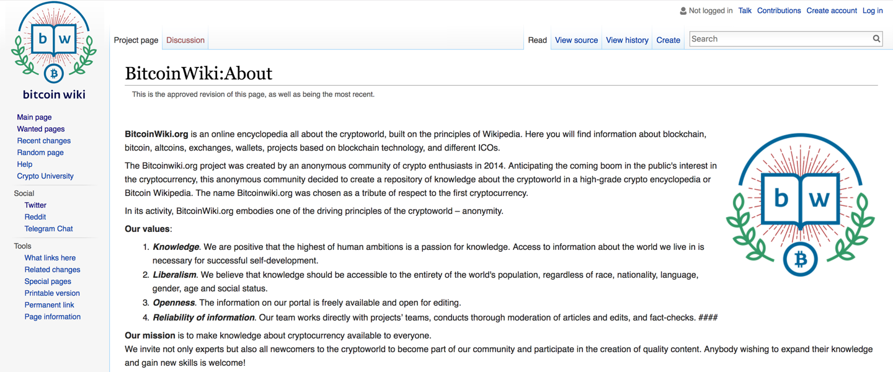This screenshot has width=893, height=372.
Task: Click Log in
Action: [872, 10]
